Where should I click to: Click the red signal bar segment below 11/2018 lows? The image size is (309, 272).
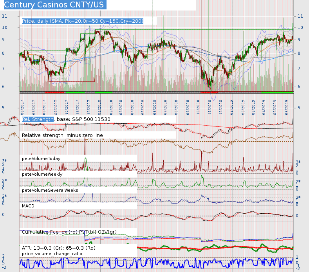point(209,92)
